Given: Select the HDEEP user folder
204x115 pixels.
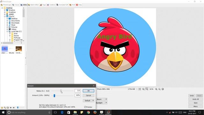Looking at the screenshot, I should pyautogui.click(x=11, y=14).
